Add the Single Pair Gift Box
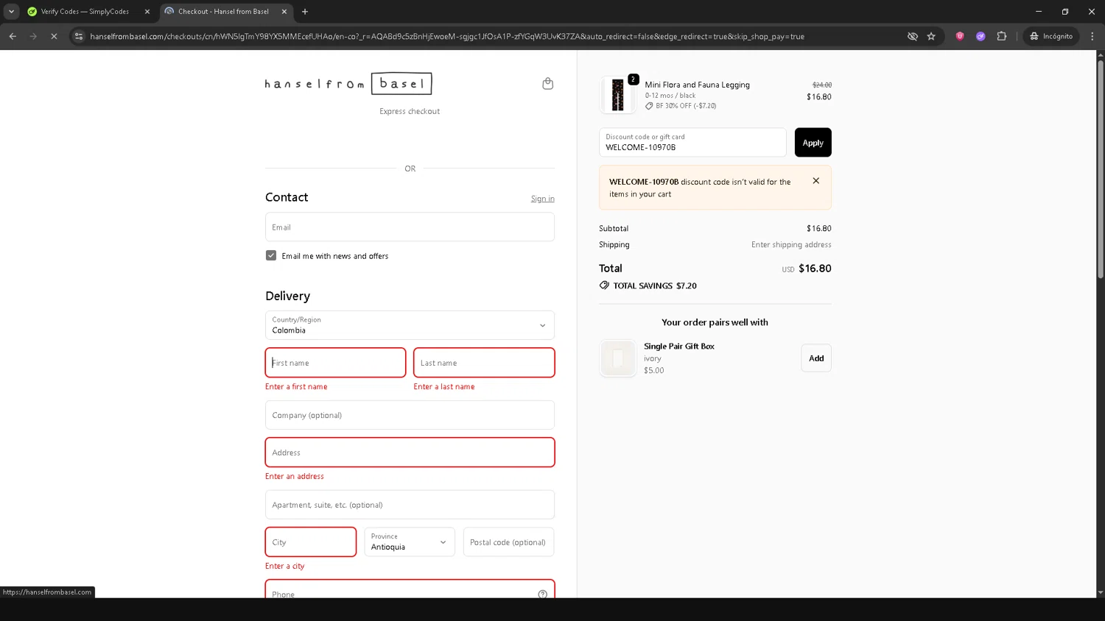The height and width of the screenshot is (621, 1105). coord(816,358)
